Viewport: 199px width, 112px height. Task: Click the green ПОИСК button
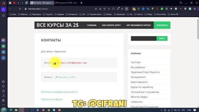[162, 39]
